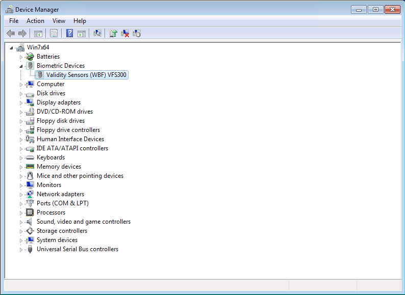The image size is (405, 295).
Task: Click Scan for hardware changes icon
Action: coord(97,33)
